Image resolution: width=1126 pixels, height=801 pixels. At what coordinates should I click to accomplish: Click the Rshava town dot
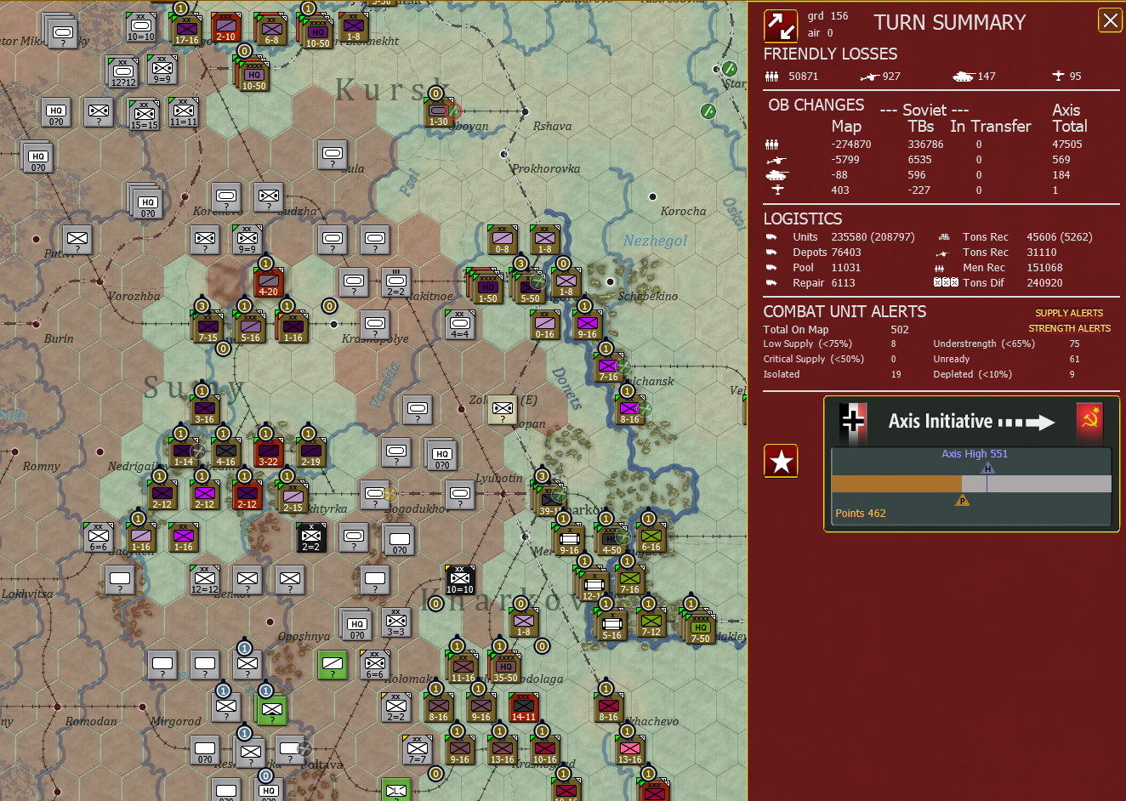[x=525, y=111]
